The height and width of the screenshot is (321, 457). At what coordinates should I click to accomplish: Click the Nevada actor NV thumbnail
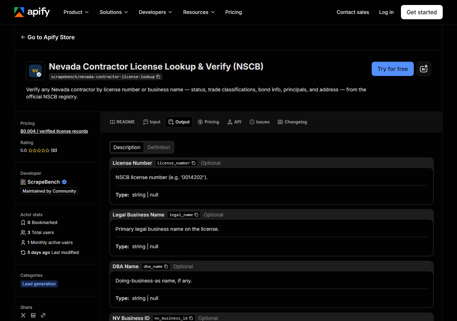(35, 71)
